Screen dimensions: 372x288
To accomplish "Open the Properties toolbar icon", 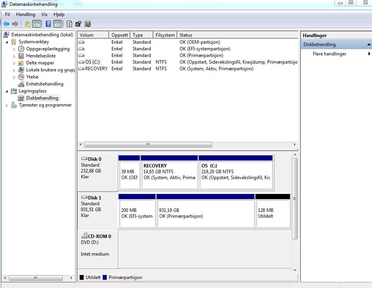I will point(78,24).
